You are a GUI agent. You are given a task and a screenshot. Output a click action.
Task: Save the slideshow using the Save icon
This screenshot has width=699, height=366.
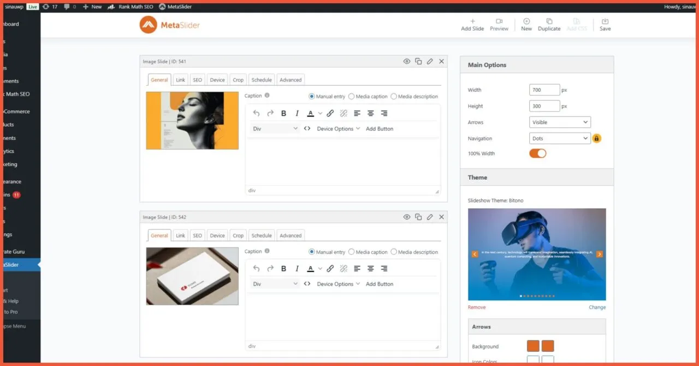[605, 22]
